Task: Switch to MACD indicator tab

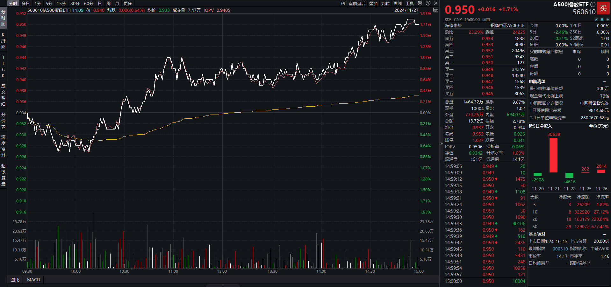Action: (33, 280)
